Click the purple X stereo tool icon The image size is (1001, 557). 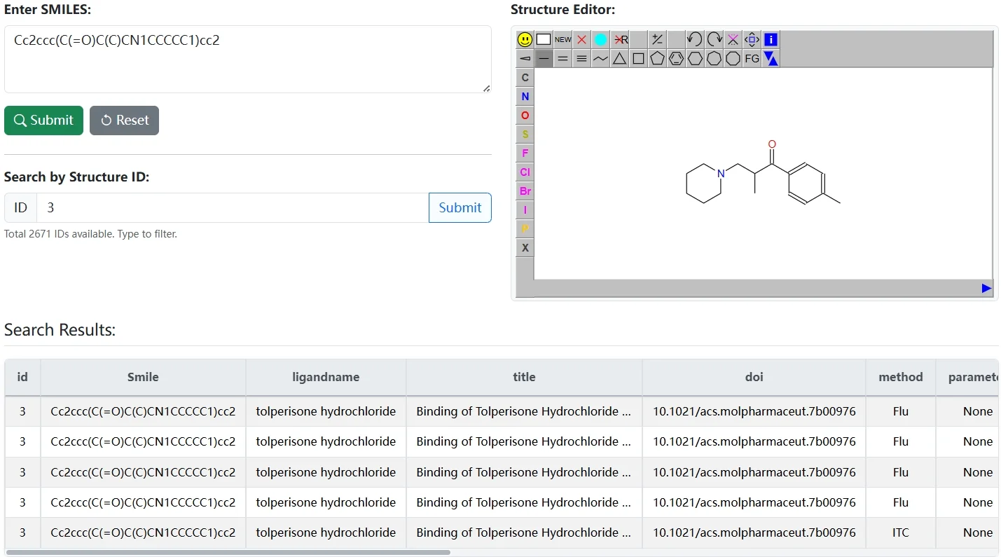pyautogui.click(x=733, y=40)
